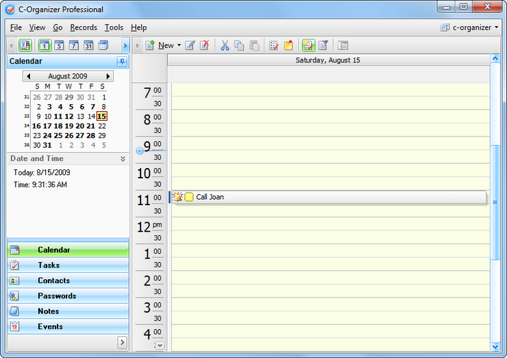
Task: Click the Edit entry pencil icon
Action: (x=190, y=46)
